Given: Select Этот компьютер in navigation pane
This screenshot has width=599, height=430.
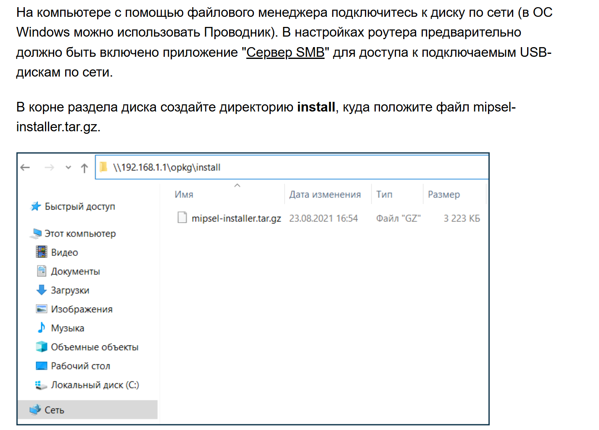Looking at the screenshot, I should coord(80,234).
